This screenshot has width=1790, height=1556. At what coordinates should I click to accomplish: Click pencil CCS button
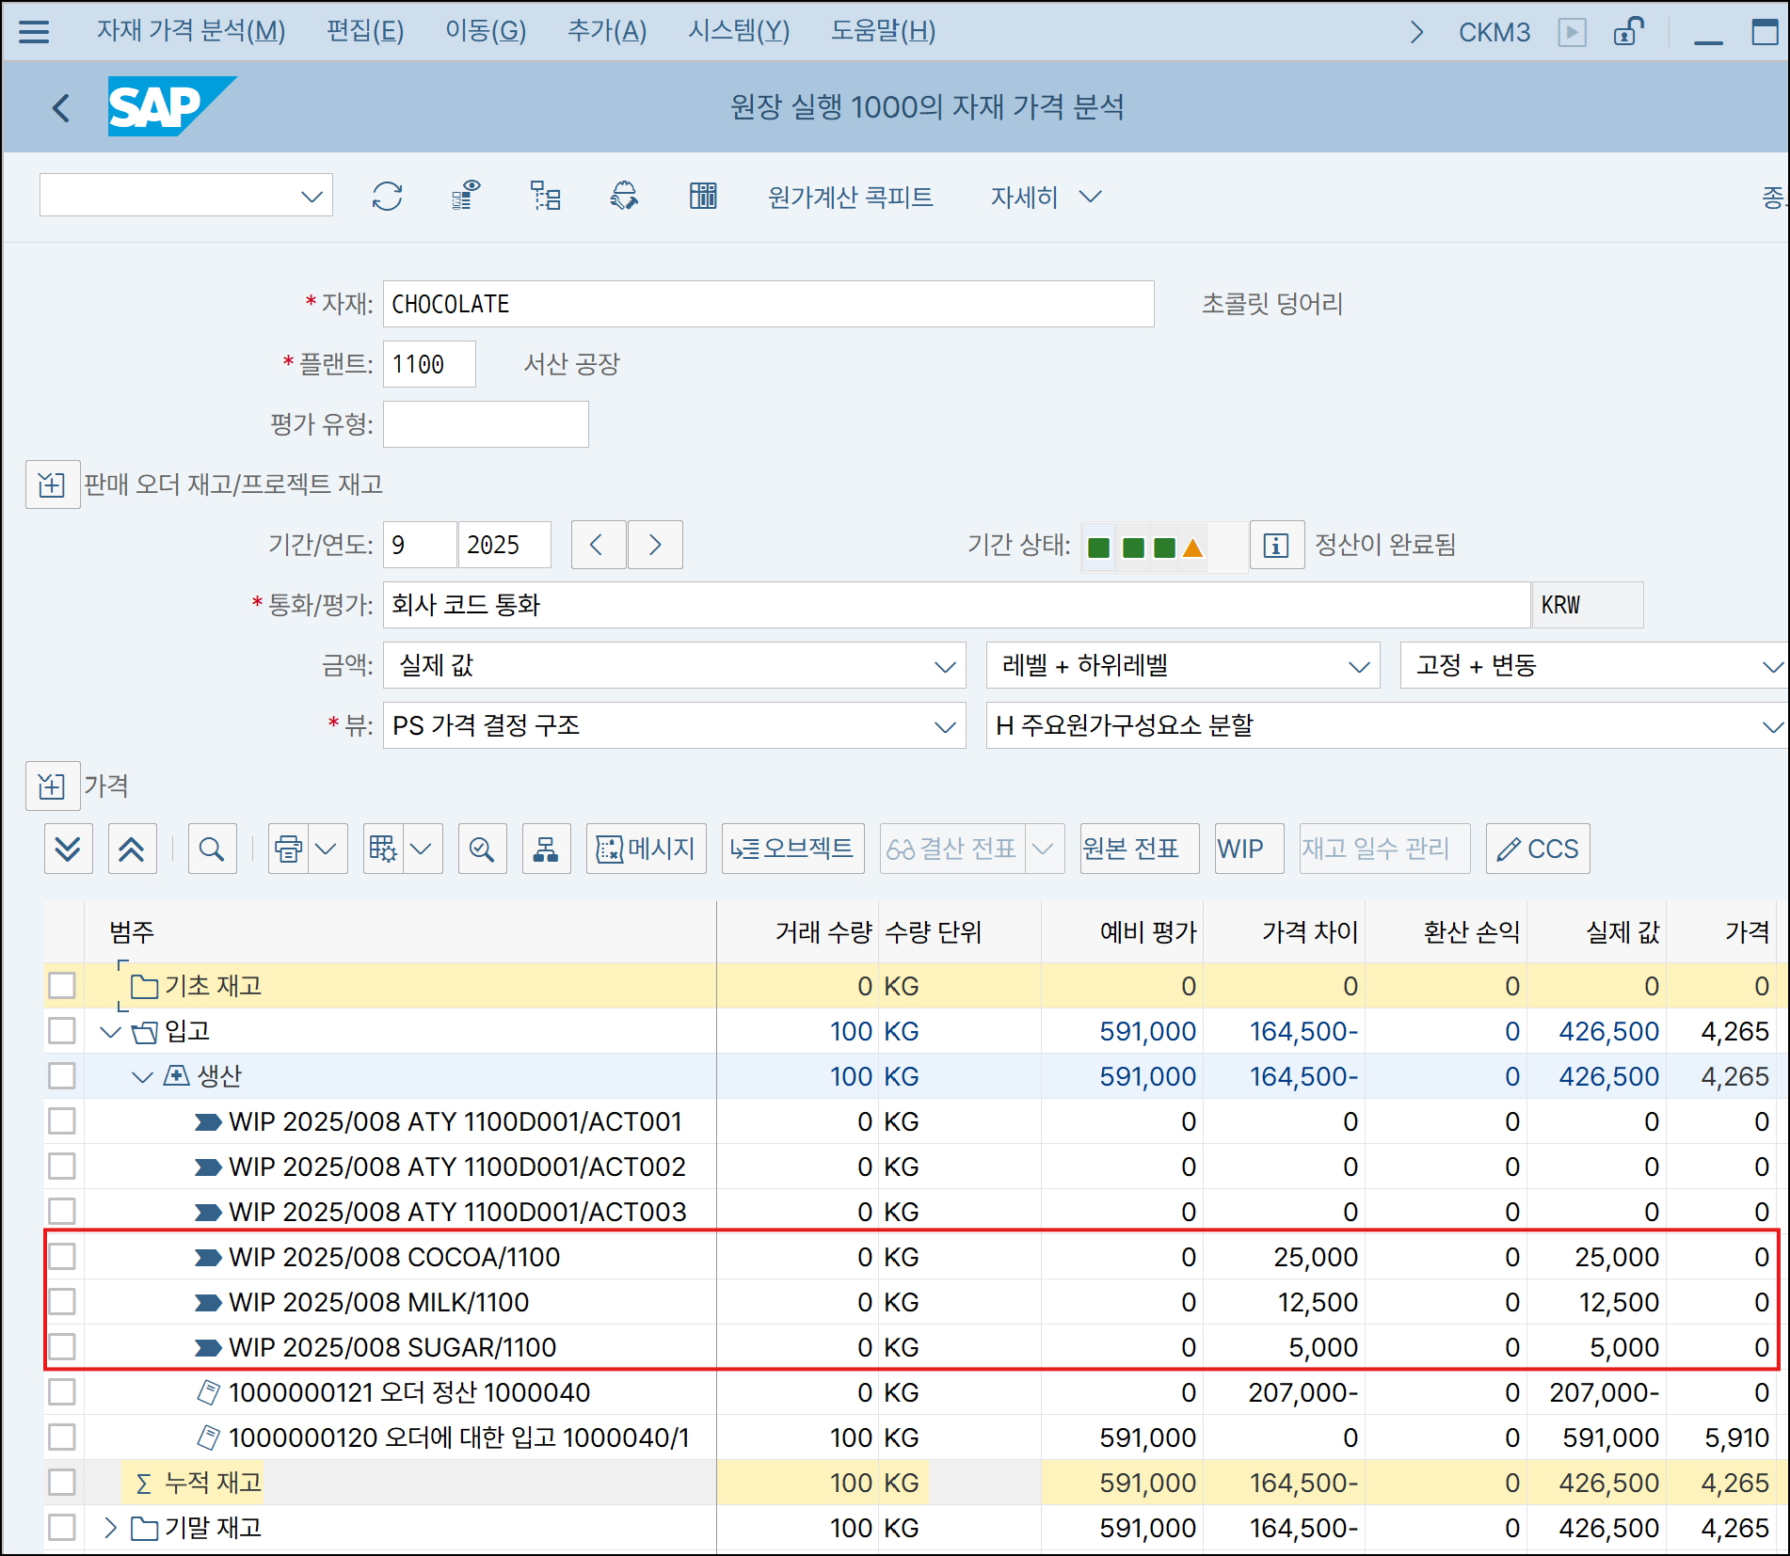(1538, 849)
